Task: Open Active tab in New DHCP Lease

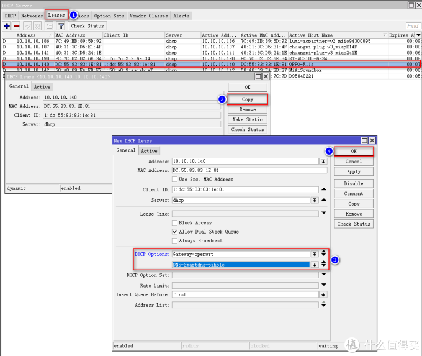Action: (x=149, y=151)
